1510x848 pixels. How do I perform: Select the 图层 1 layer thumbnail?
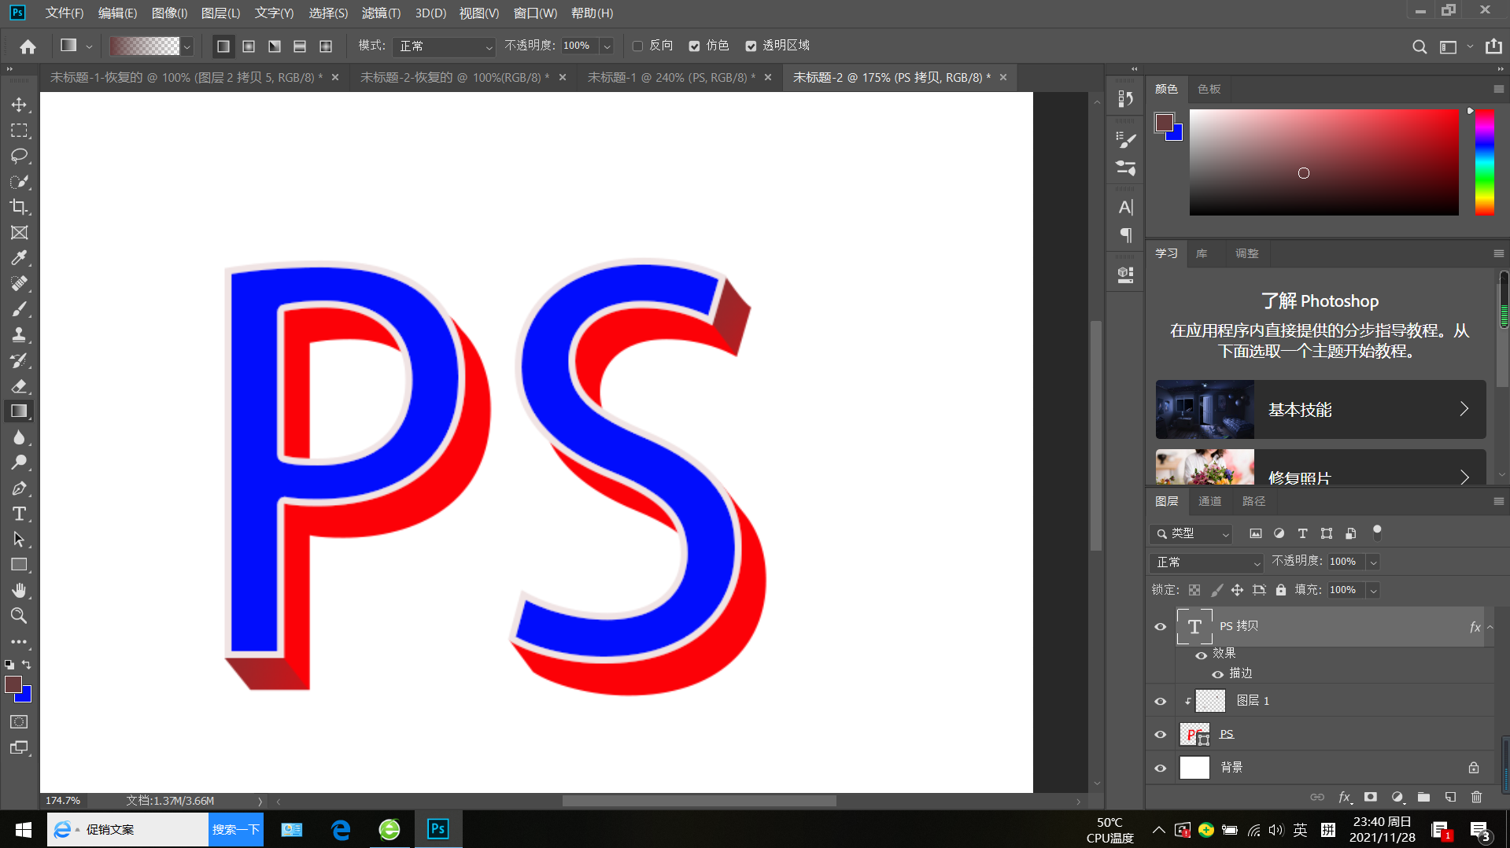pyautogui.click(x=1209, y=701)
